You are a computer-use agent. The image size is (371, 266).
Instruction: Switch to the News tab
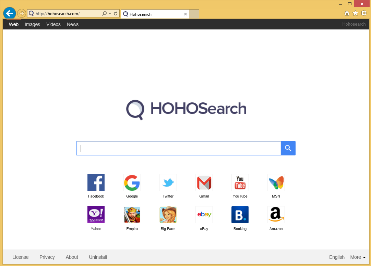point(73,24)
